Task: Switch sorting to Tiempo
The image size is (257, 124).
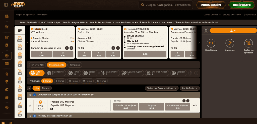Action: point(45,88)
